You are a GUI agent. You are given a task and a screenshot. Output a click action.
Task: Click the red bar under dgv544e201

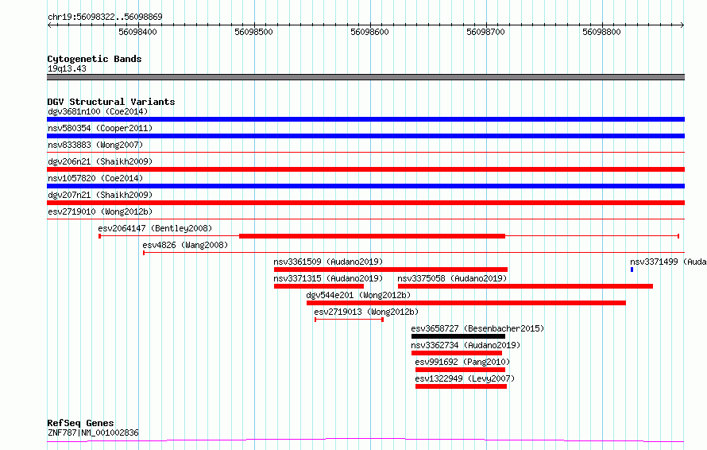(466, 303)
